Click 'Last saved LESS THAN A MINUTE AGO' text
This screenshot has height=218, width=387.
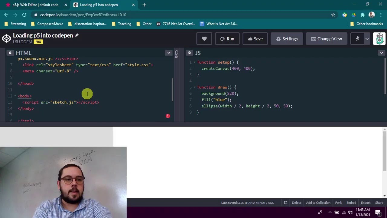coord(248,203)
